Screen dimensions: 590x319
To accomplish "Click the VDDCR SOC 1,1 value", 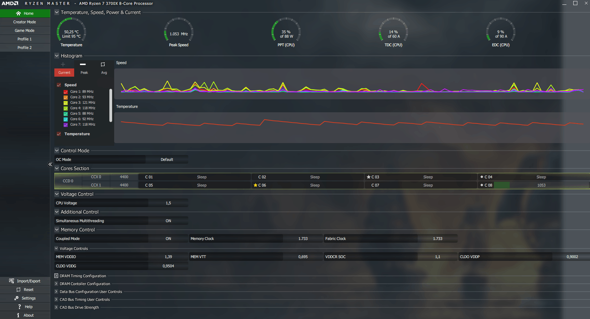I will 438,257.
